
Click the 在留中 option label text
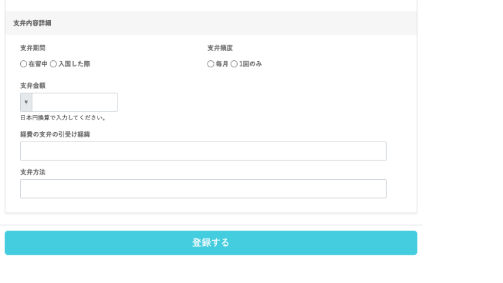(x=38, y=64)
